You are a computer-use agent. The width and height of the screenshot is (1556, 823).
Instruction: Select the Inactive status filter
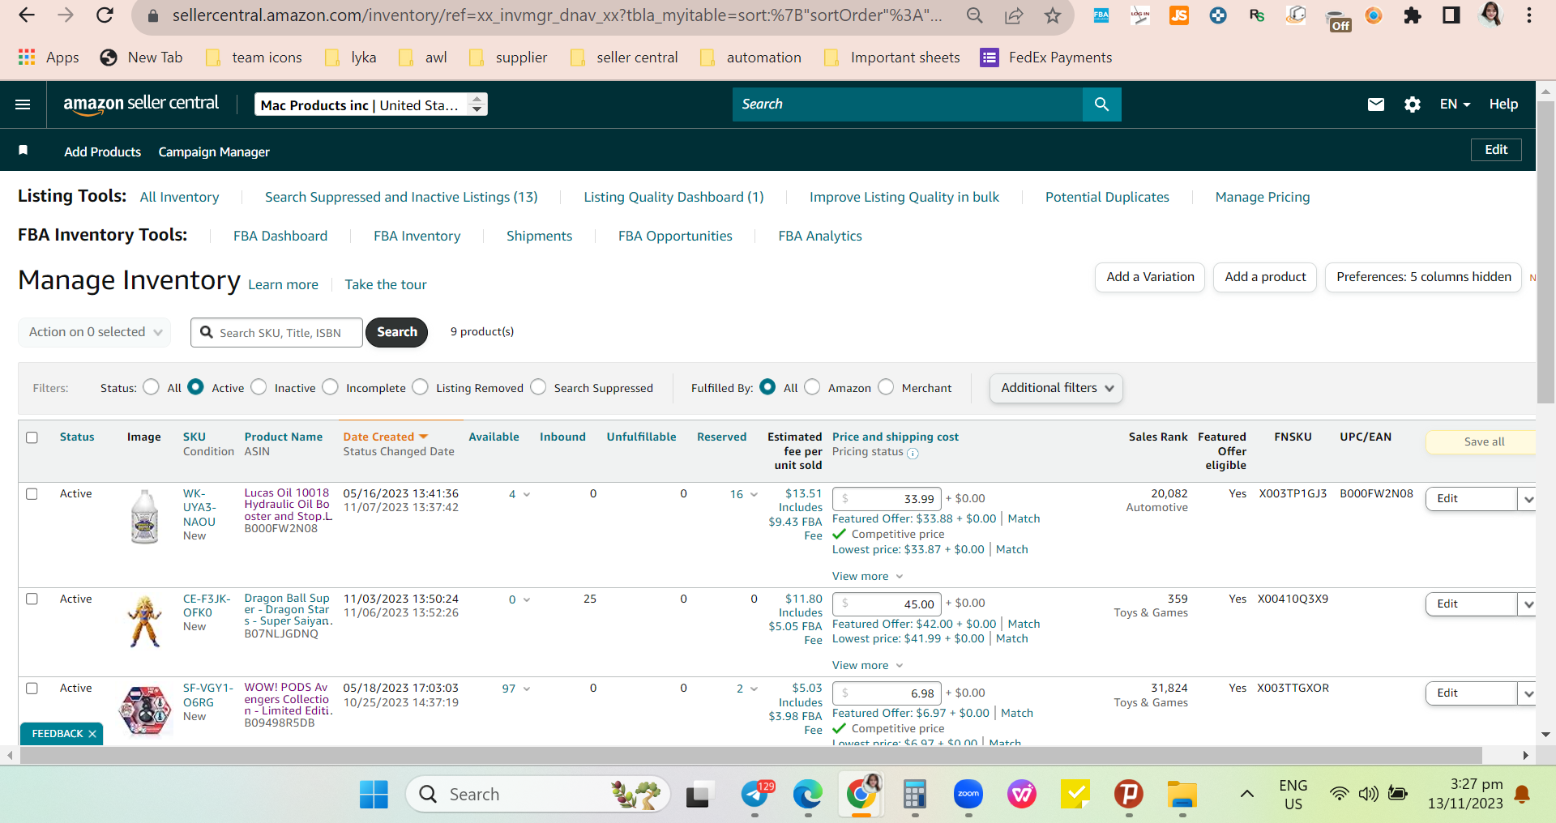pos(259,387)
